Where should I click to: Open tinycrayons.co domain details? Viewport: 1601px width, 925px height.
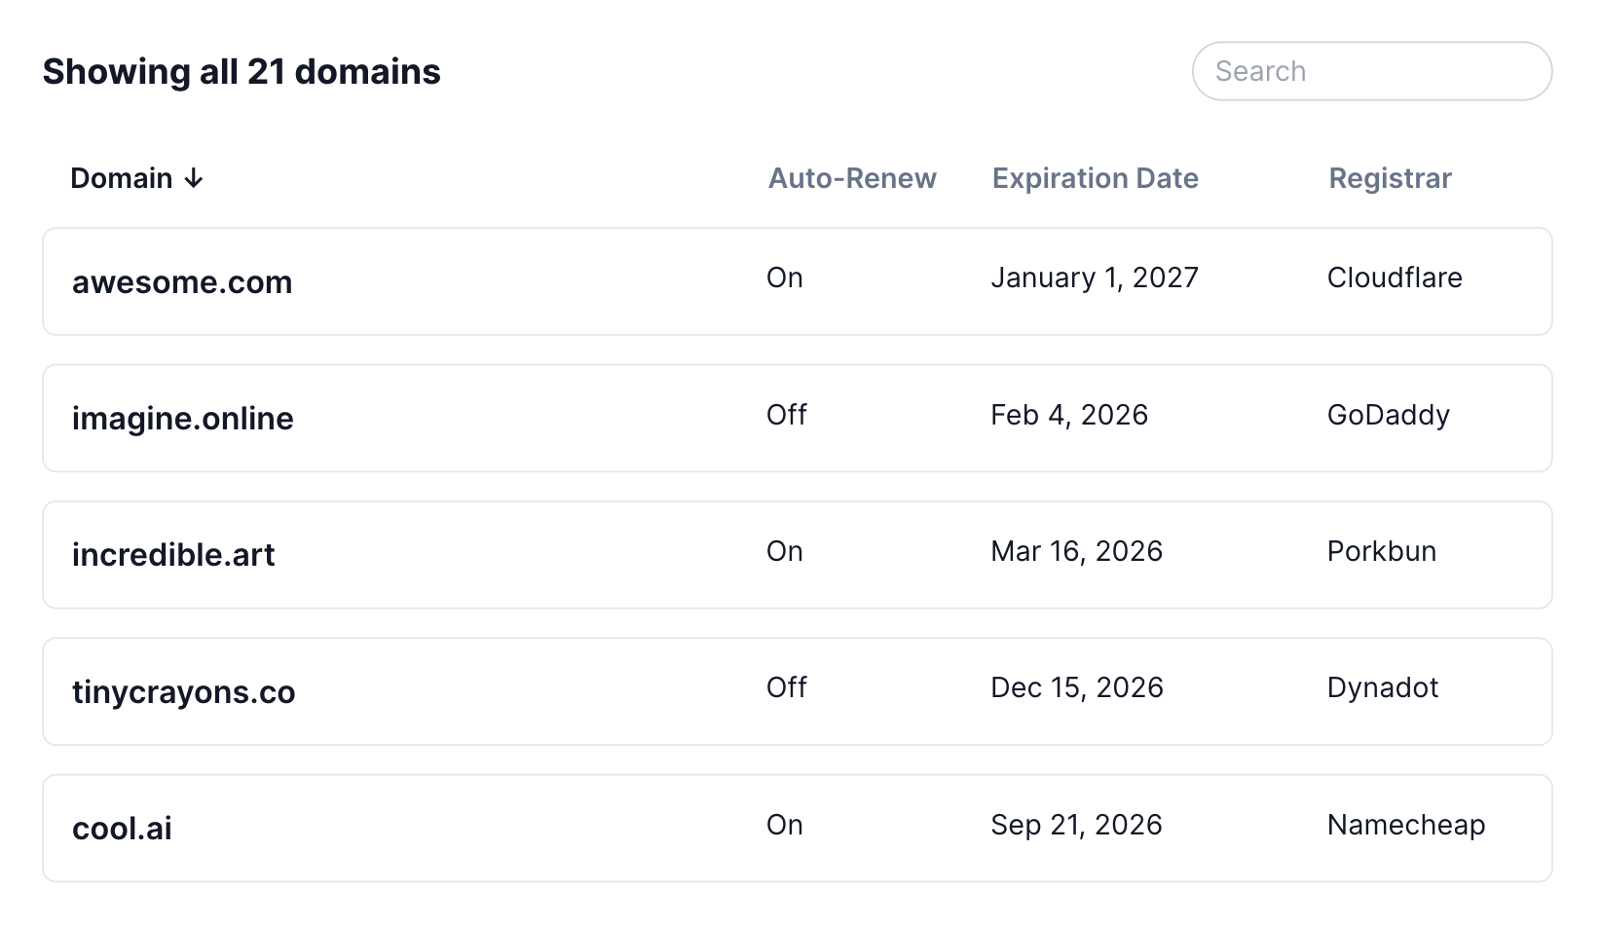(x=183, y=692)
